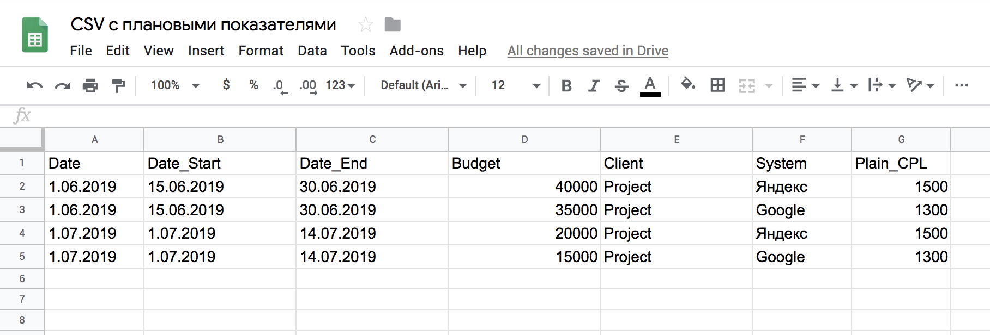Select cell with budget 35000
This screenshot has width=990, height=335.
coord(524,210)
